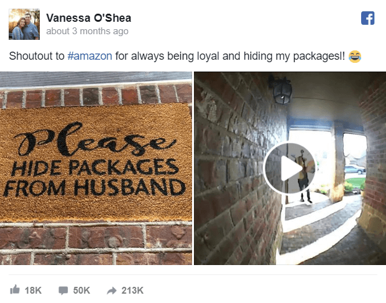Image resolution: width=386 pixels, height=303 pixels.
Task: Play the doorbell camera video
Action: pyautogui.click(x=289, y=169)
